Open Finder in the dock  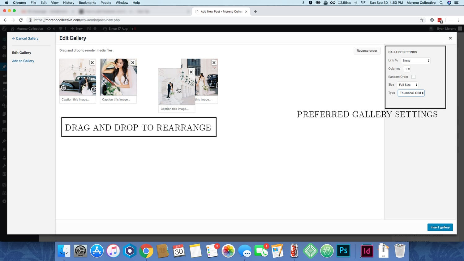64,250
